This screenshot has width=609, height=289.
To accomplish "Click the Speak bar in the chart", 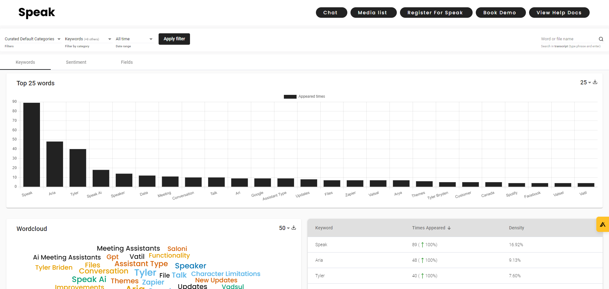I will [x=32, y=145].
